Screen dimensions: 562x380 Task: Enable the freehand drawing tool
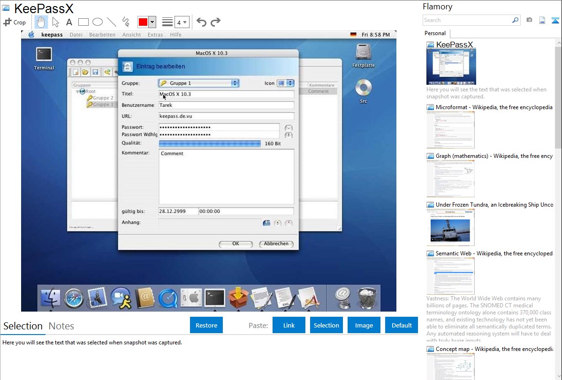click(126, 22)
